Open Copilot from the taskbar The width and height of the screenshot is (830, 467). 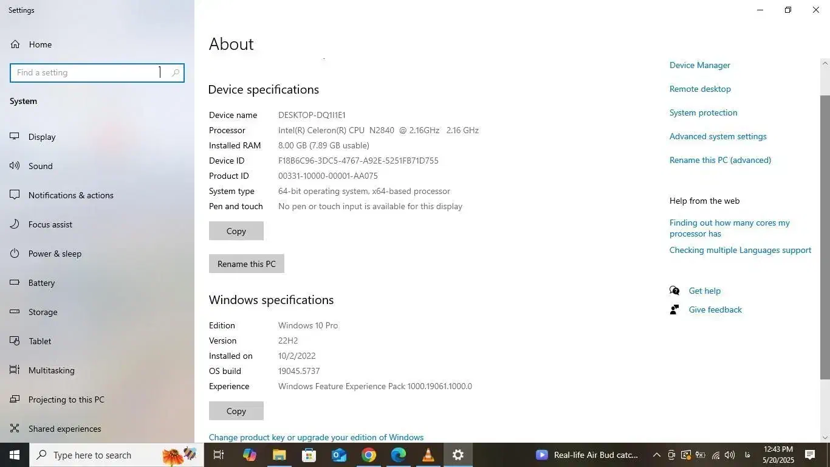(249, 454)
